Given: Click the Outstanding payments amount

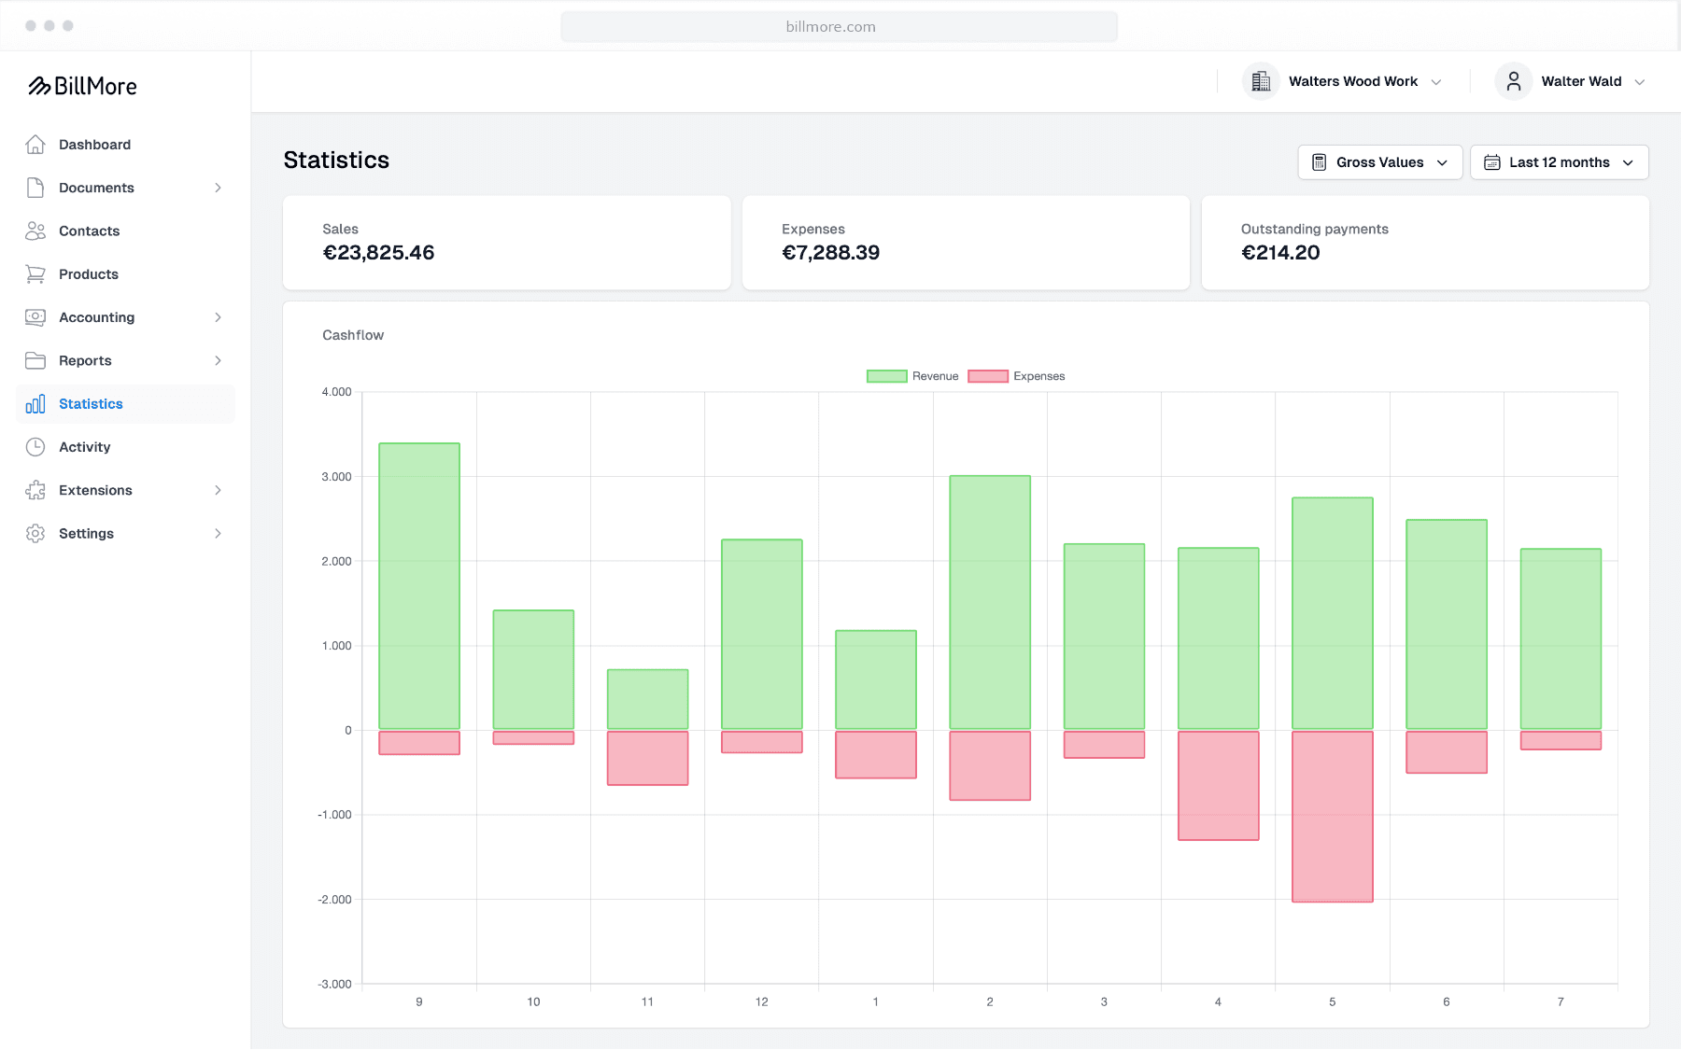Looking at the screenshot, I should [1280, 252].
